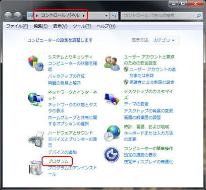Click テーマの変更 link
This screenshot has width=206, height=190.
[136, 104]
